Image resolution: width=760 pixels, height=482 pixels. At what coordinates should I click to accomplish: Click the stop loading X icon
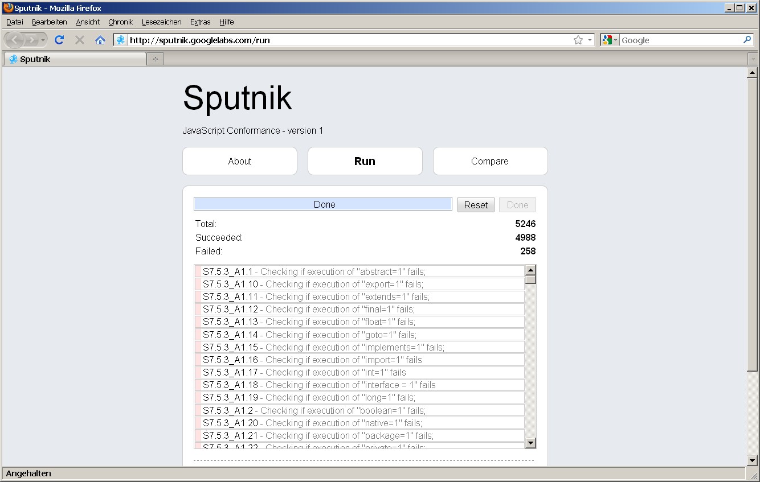coord(79,40)
